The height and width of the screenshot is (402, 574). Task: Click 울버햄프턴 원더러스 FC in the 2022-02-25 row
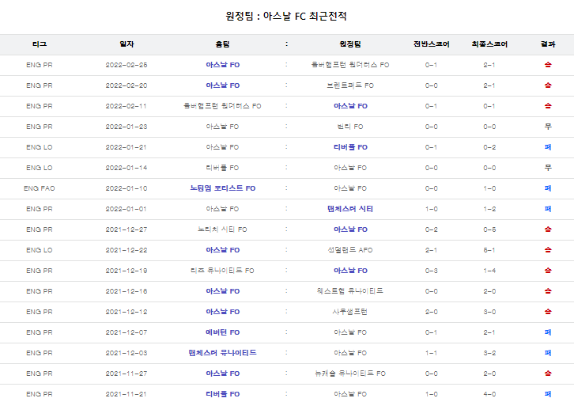350,65
